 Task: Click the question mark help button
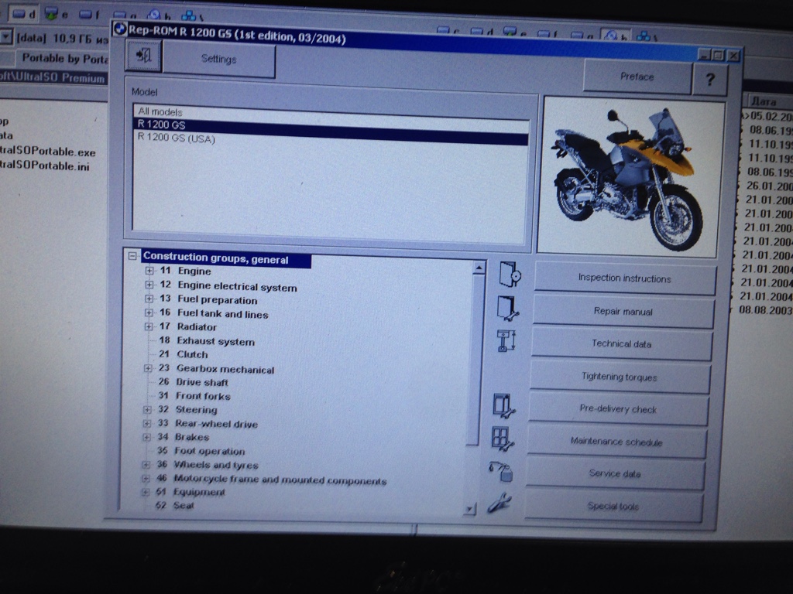(x=710, y=80)
